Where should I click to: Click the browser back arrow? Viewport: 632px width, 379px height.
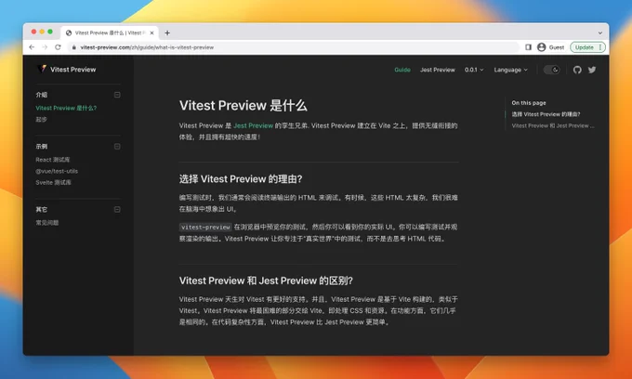click(x=32, y=47)
